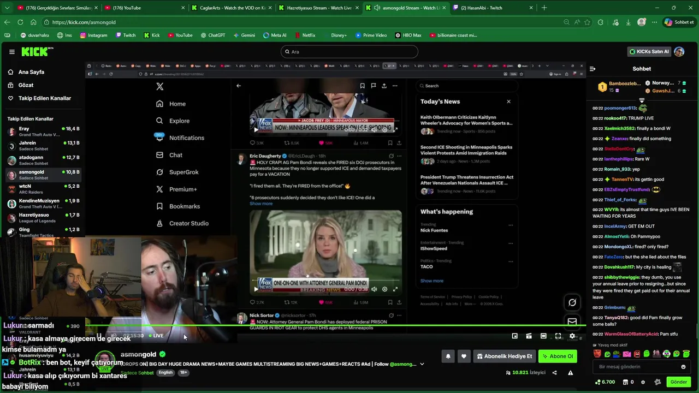Click the Sadece Sohbet category link
The width and height of the screenshot is (699, 393).
pos(137,373)
